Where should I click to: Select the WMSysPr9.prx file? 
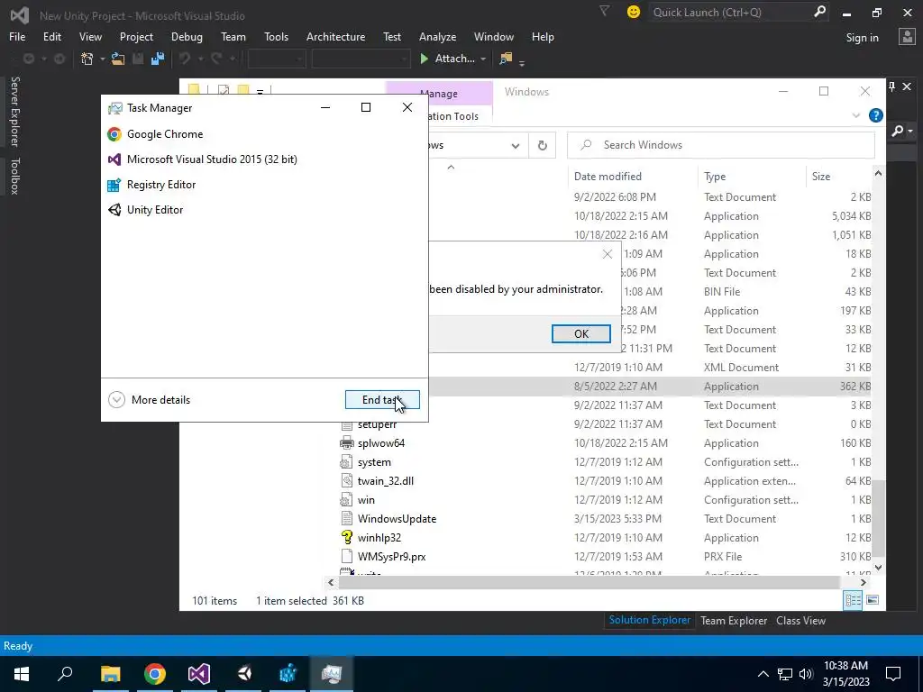[391, 557]
